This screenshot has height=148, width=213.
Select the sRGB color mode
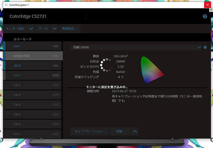33,65
